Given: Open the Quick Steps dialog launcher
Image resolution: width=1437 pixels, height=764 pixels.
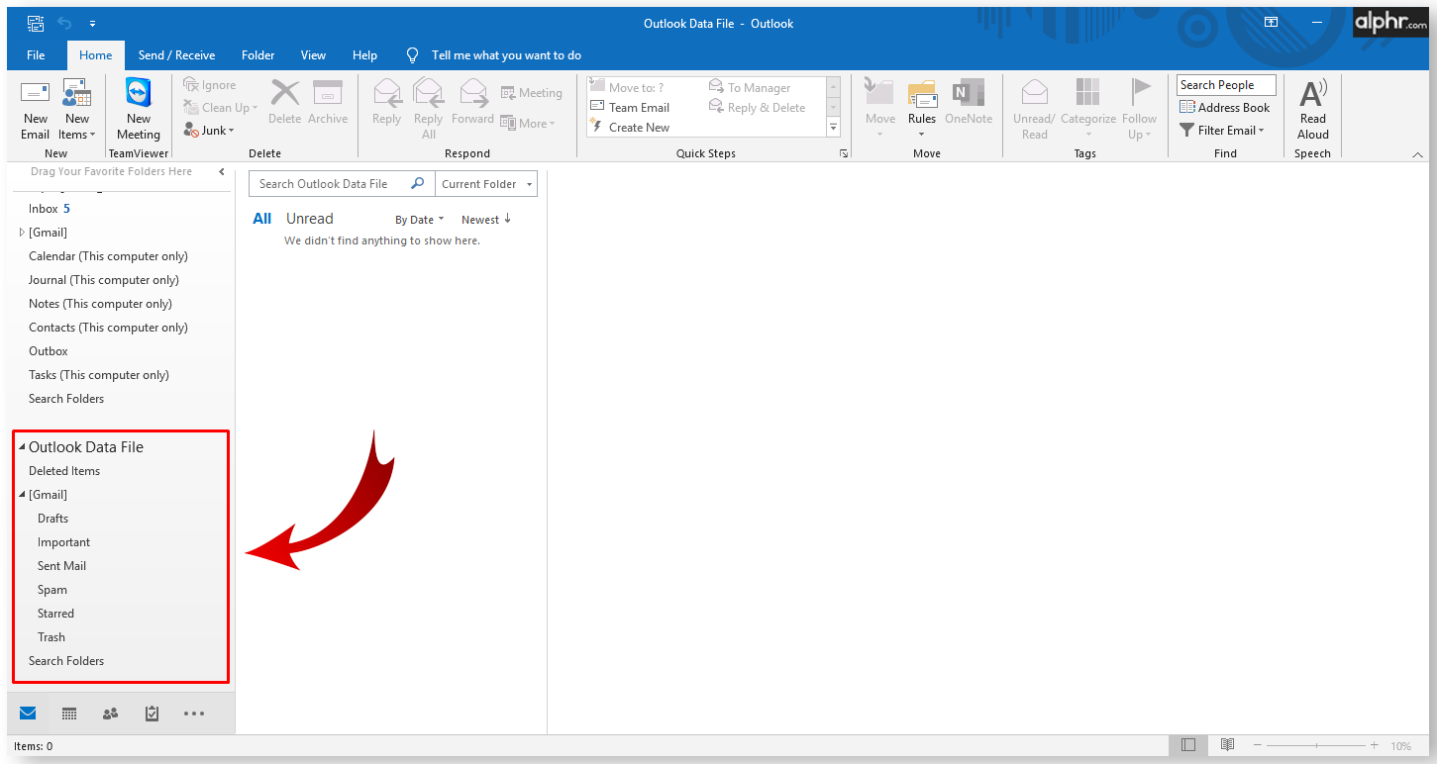Looking at the screenshot, I should (844, 154).
